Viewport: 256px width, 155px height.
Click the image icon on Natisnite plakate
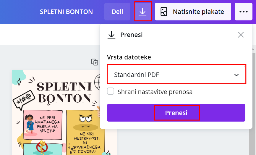[164, 12]
